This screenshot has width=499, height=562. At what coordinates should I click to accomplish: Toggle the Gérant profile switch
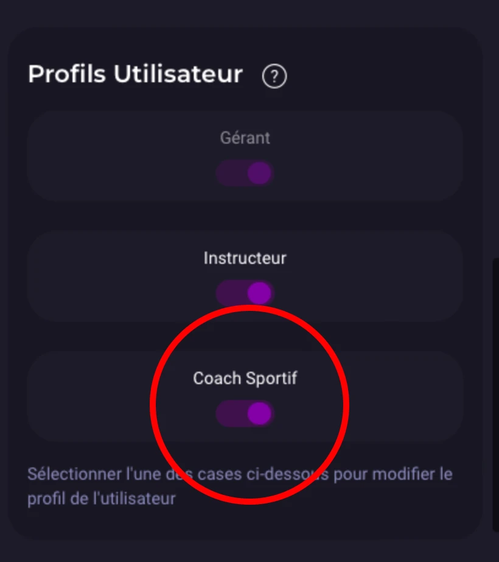tap(245, 174)
